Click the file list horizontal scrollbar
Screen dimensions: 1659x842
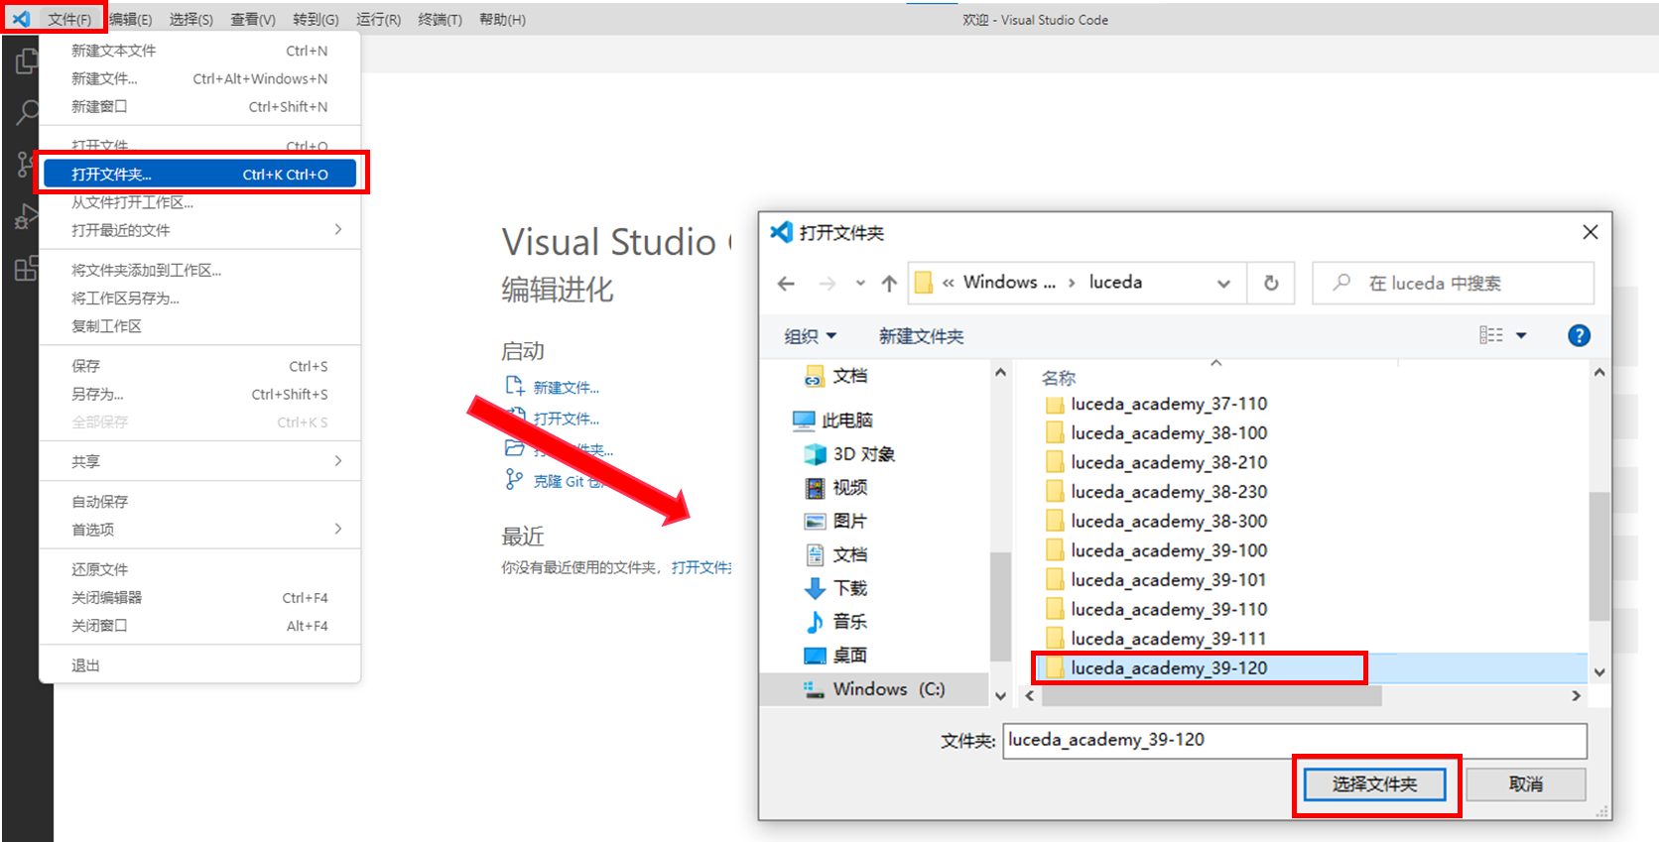[1212, 696]
